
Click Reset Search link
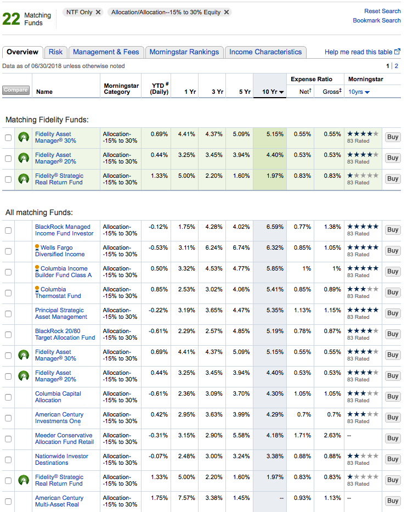coord(382,11)
